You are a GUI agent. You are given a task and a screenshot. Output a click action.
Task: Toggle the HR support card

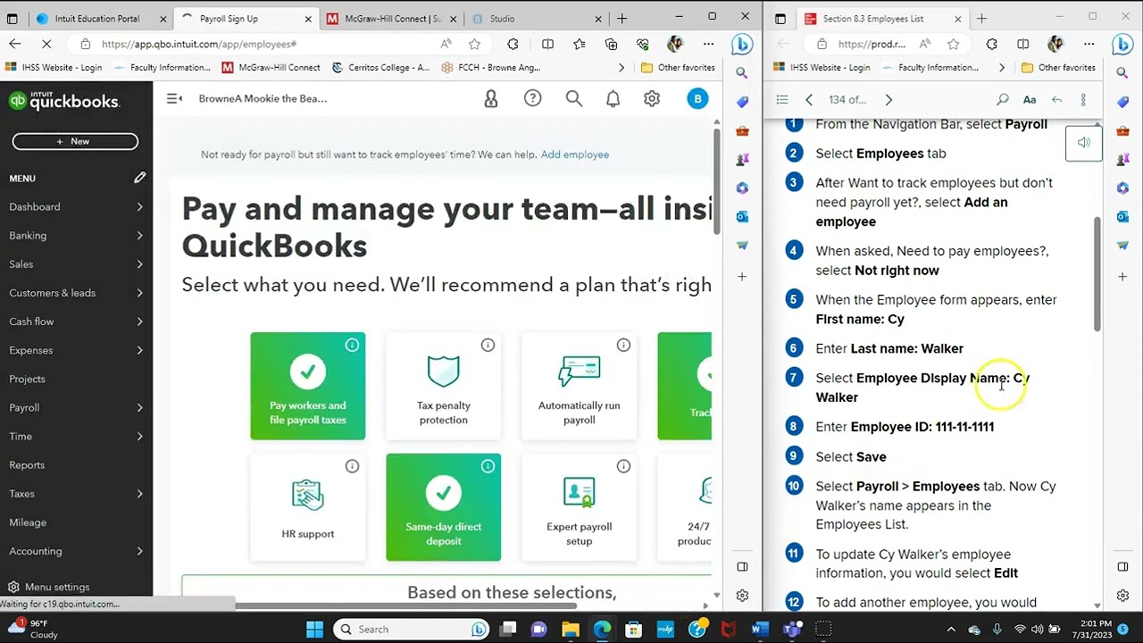(308, 507)
